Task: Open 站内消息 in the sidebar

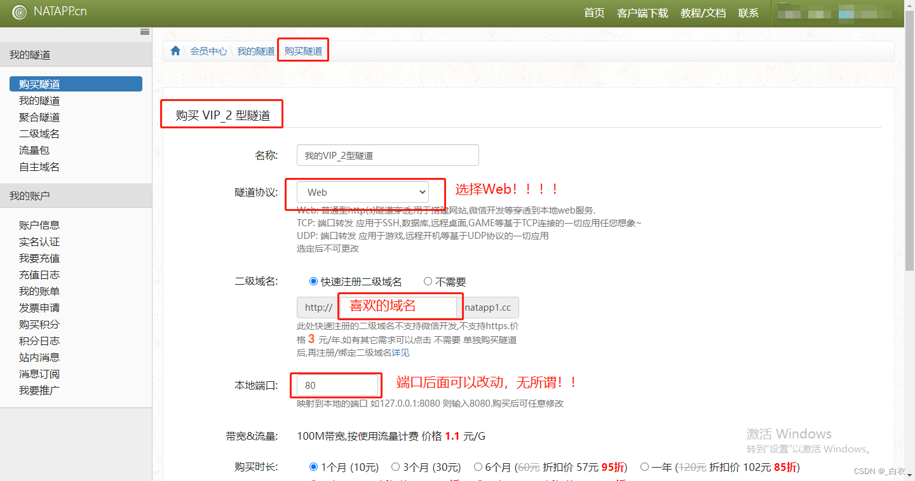Action: pos(39,357)
